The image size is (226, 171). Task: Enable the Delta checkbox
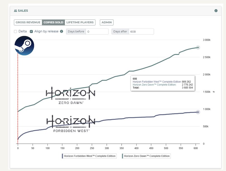(15, 31)
